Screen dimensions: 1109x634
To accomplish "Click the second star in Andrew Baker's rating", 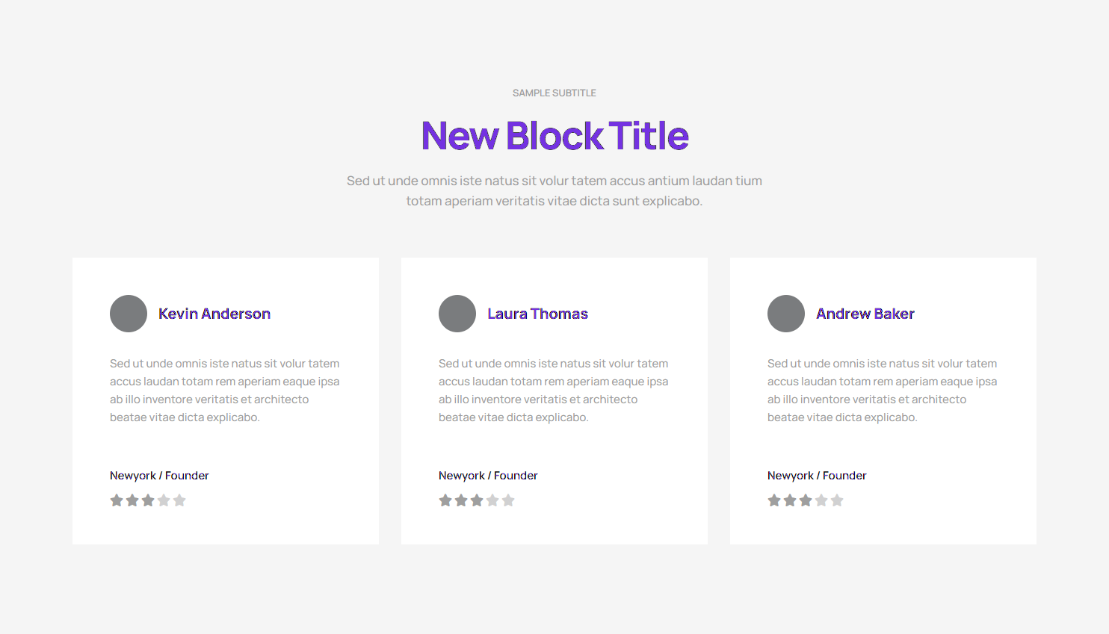I will point(790,500).
